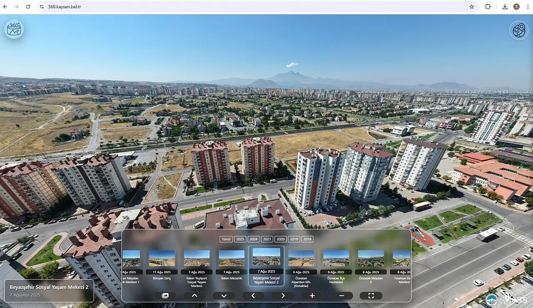The image size is (533, 308).
Task: Zoom in using the plus icon
Action: pos(312,295)
